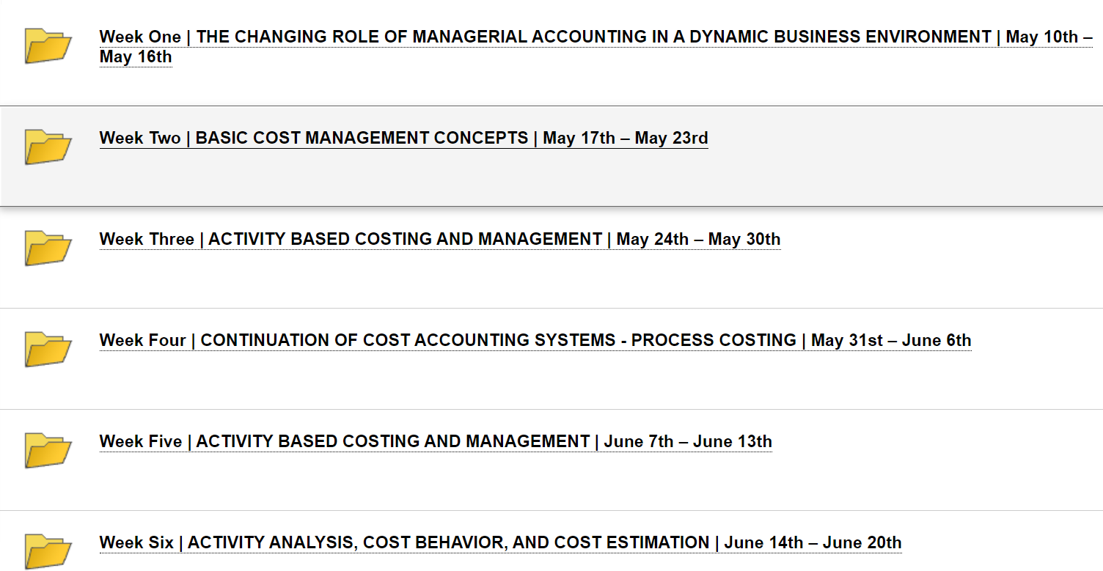Open the Week Four Process Costing link
The height and width of the screenshot is (571, 1103).
[535, 340]
